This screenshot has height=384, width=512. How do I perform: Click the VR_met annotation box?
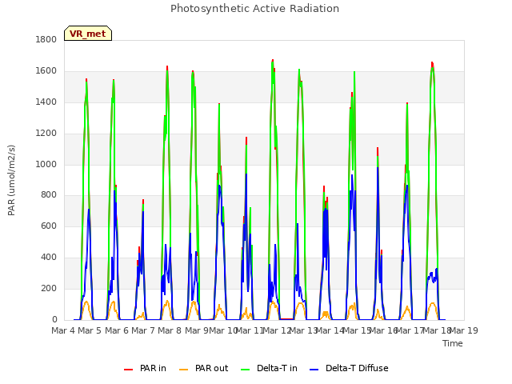(x=88, y=34)
